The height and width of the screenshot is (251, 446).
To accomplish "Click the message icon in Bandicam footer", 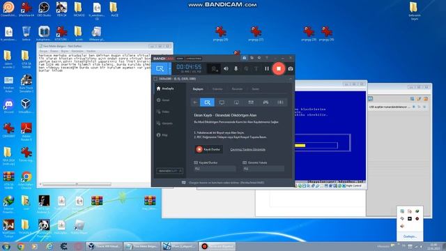I will (x=184, y=183).
